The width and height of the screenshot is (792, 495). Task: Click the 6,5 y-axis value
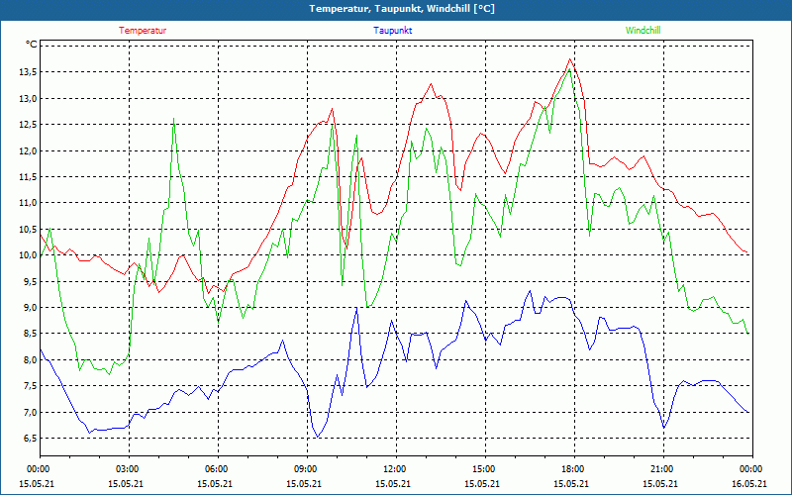pyautogui.click(x=30, y=438)
